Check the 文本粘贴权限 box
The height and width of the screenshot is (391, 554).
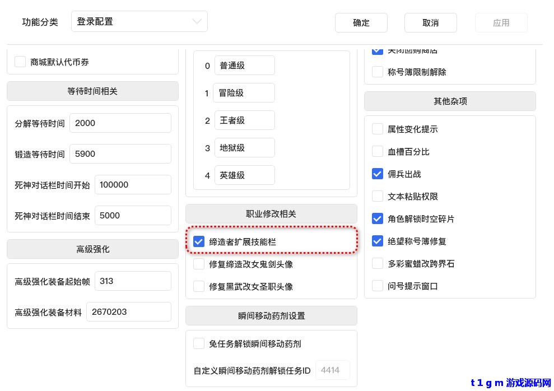(378, 197)
